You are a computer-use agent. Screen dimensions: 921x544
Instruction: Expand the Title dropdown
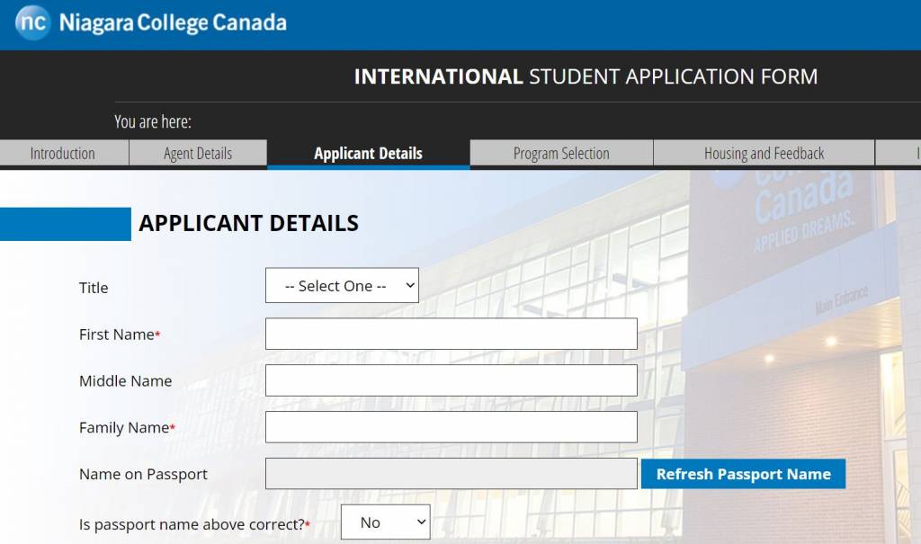pos(342,286)
